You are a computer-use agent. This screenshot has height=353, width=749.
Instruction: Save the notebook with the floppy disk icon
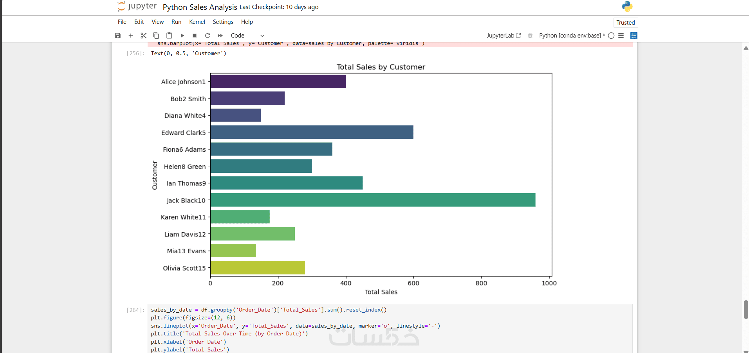point(118,36)
